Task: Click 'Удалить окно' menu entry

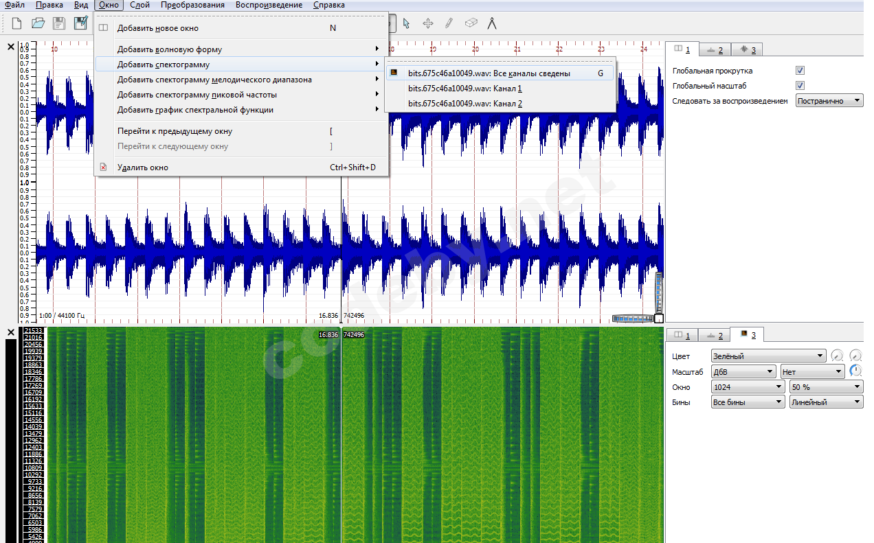Action: click(142, 167)
